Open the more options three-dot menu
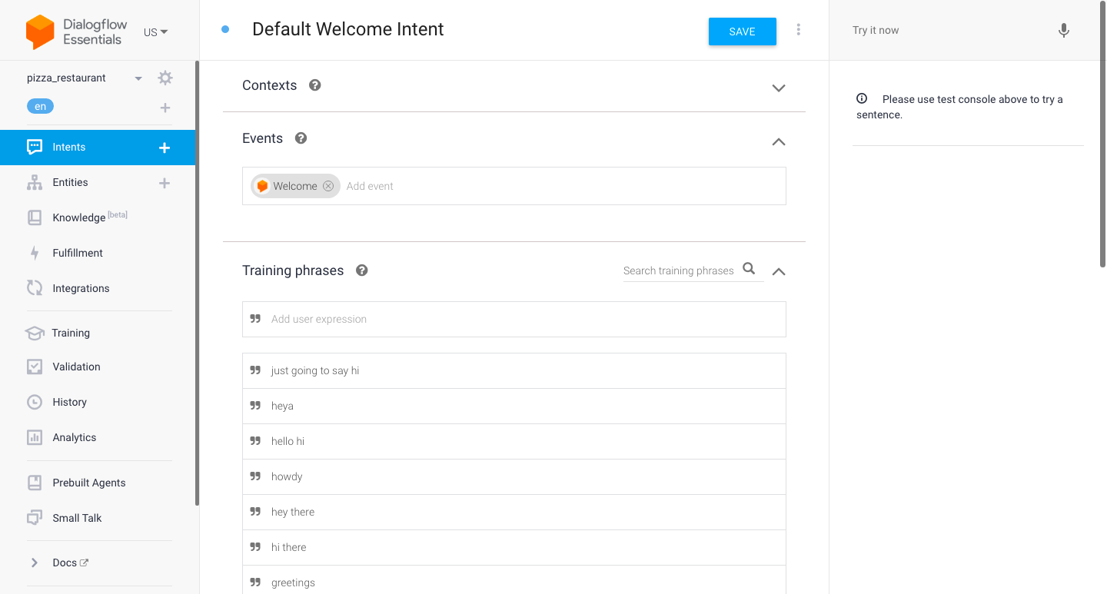1107x594 pixels. 799,30
